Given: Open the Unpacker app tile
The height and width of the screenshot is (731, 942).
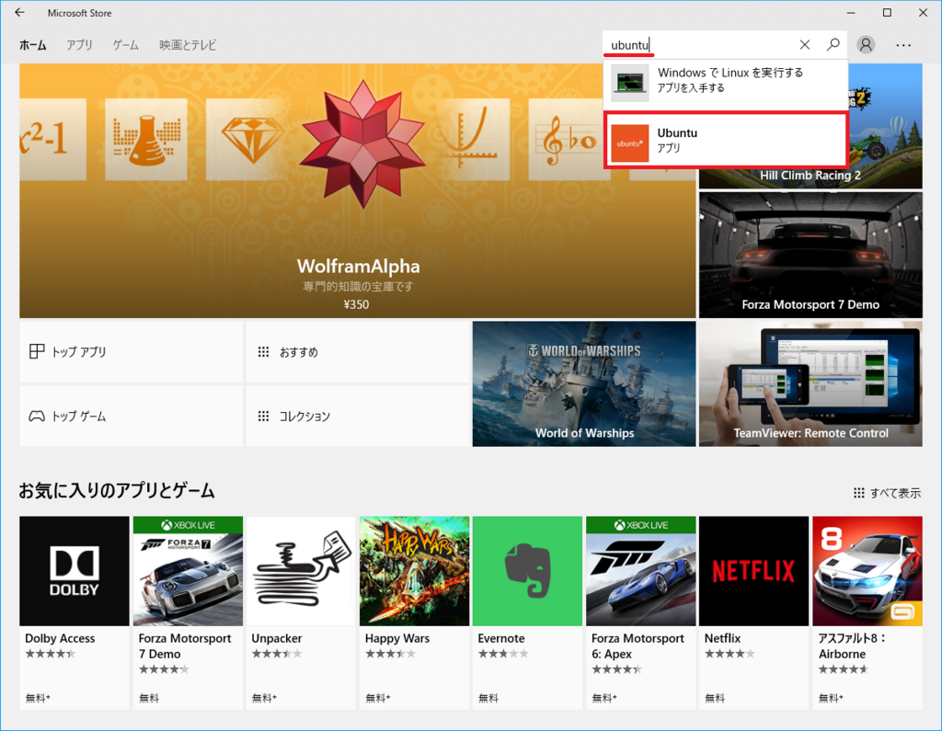Looking at the screenshot, I should coord(301,612).
